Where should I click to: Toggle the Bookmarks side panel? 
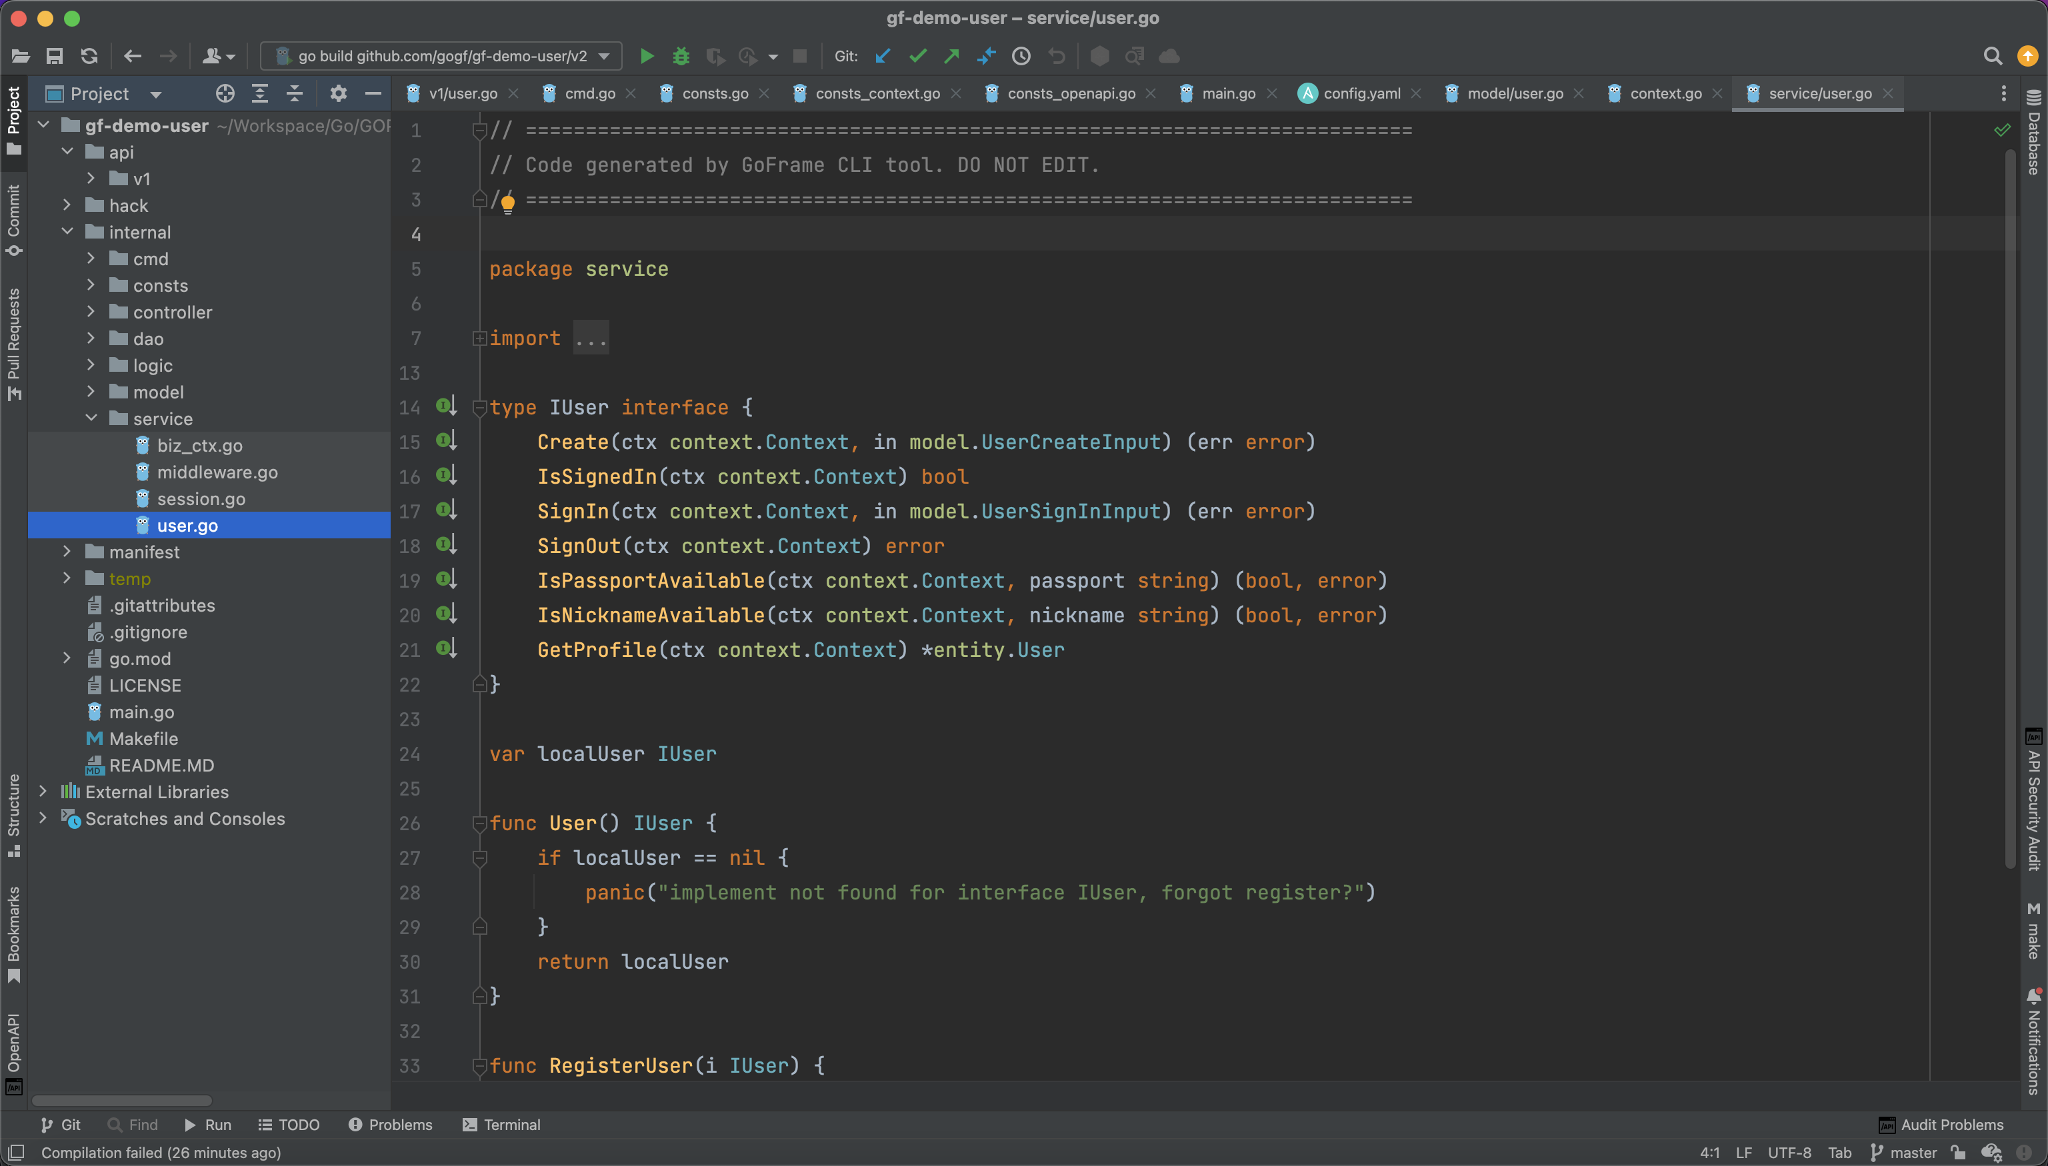[x=13, y=933]
